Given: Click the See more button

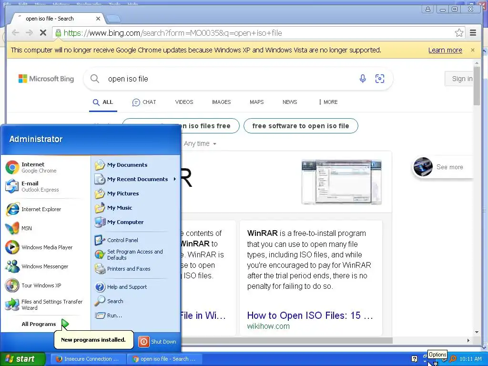Looking at the screenshot, I should [443, 167].
